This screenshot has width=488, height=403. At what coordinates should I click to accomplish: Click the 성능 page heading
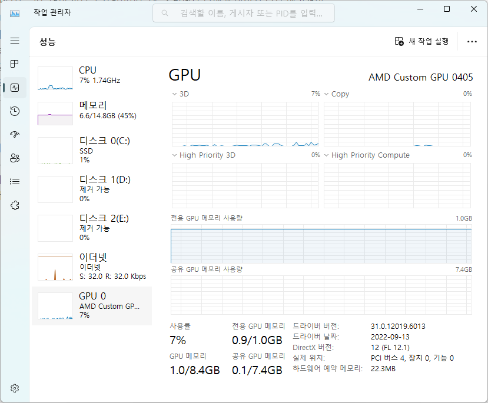pos(47,42)
